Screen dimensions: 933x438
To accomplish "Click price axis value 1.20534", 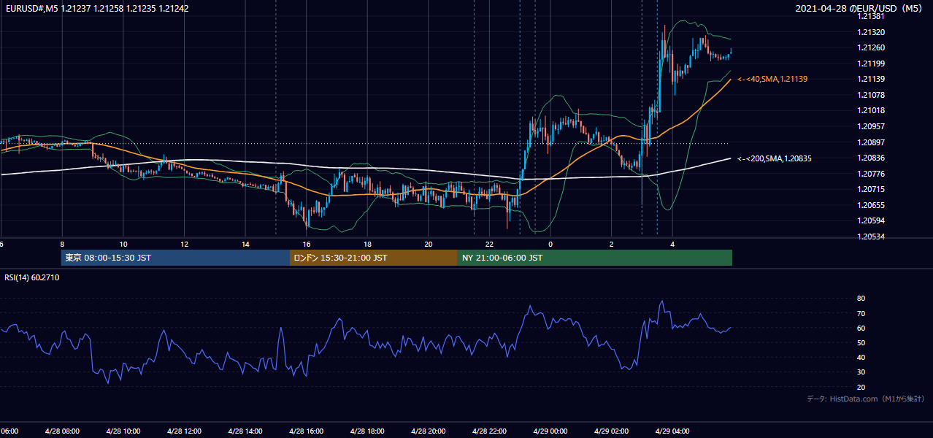I will coord(870,237).
